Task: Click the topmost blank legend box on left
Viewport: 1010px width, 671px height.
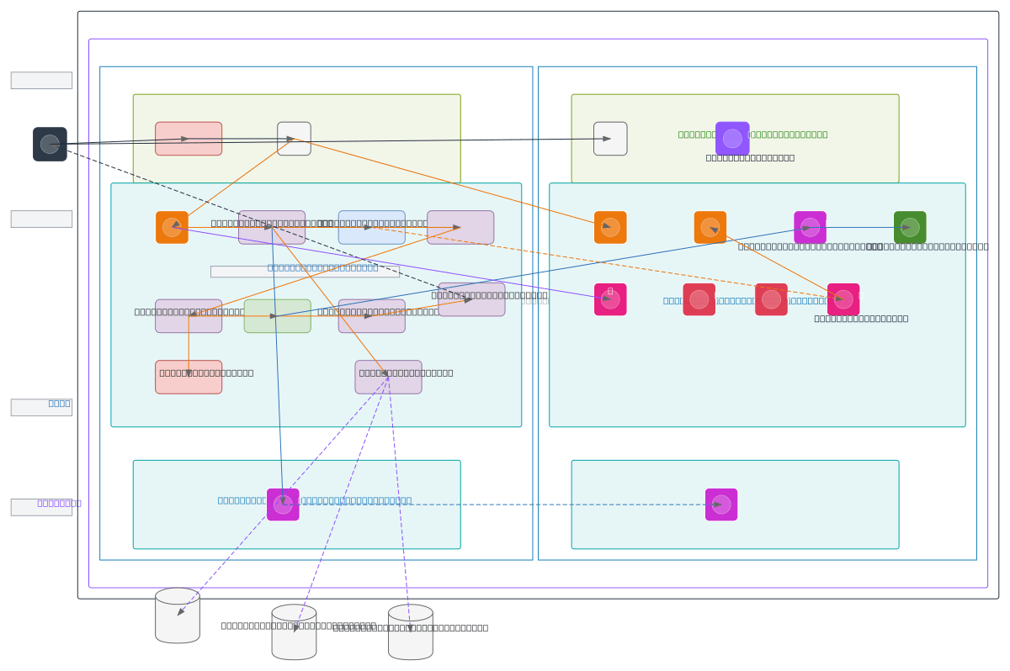Action: 41,80
